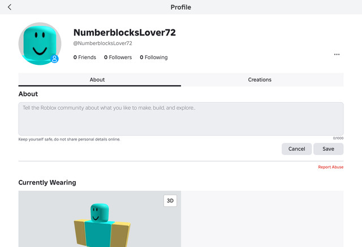The image size is (362, 247).
Task: Go back using the top-left arrow
Action: 10,7
